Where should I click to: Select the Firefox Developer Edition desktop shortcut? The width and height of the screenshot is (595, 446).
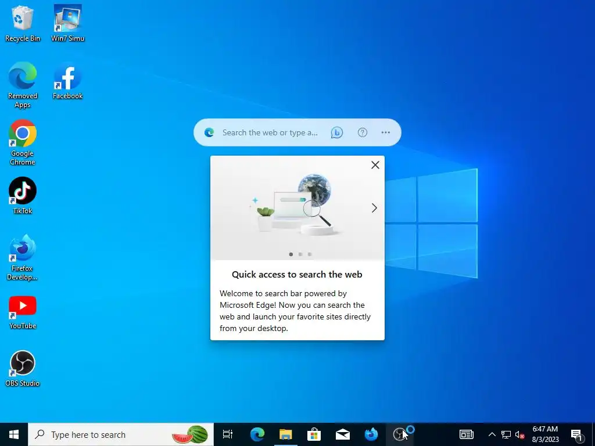click(23, 258)
